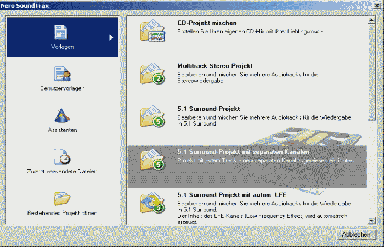The width and height of the screenshot is (384, 247).
Task: Click the vertical scrollbar track
Action: pos(372,165)
